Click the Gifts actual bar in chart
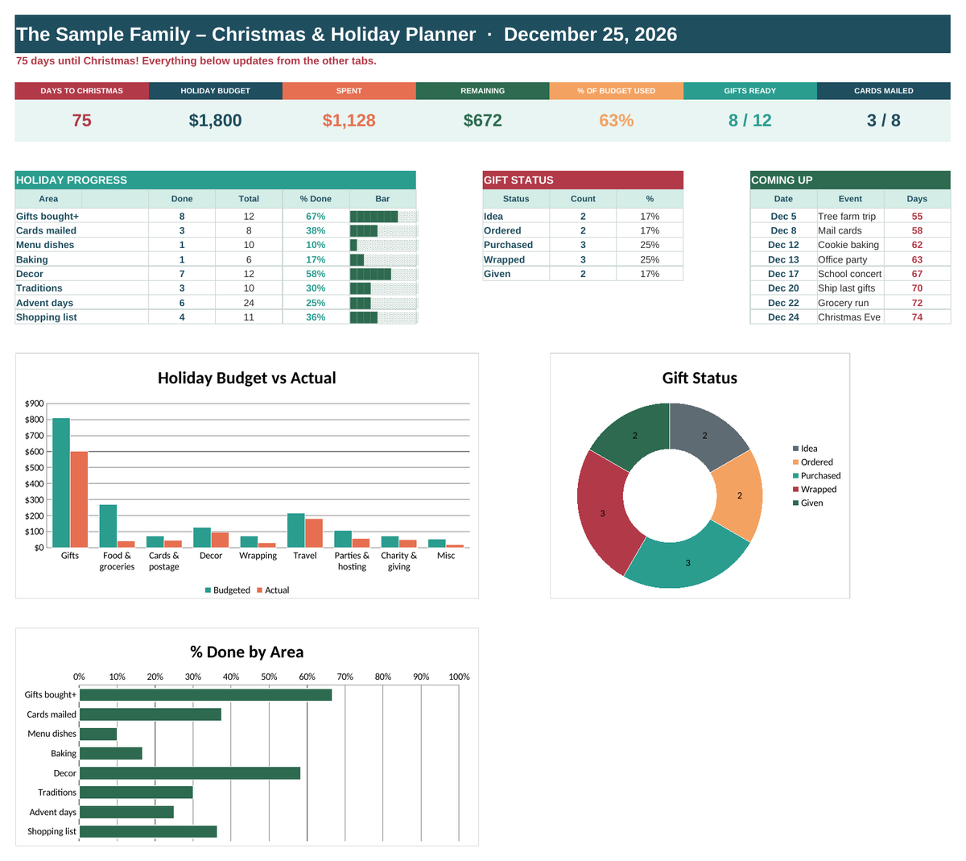966x861 pixels. 79,499
